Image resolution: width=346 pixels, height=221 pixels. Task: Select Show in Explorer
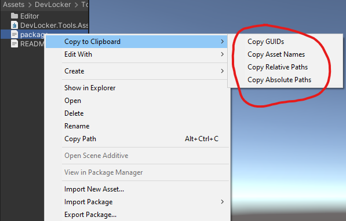pos(90,88)
